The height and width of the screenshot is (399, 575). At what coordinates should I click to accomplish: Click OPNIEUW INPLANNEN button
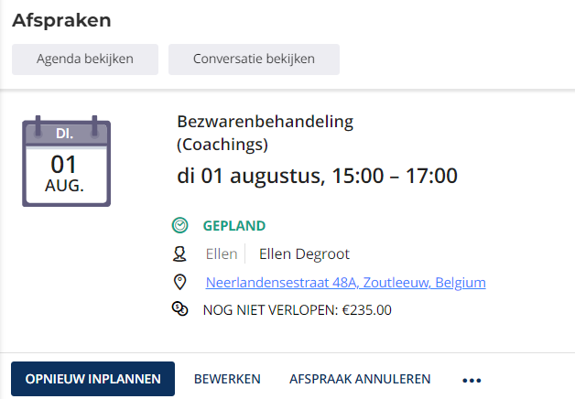(x=92, y=379)
